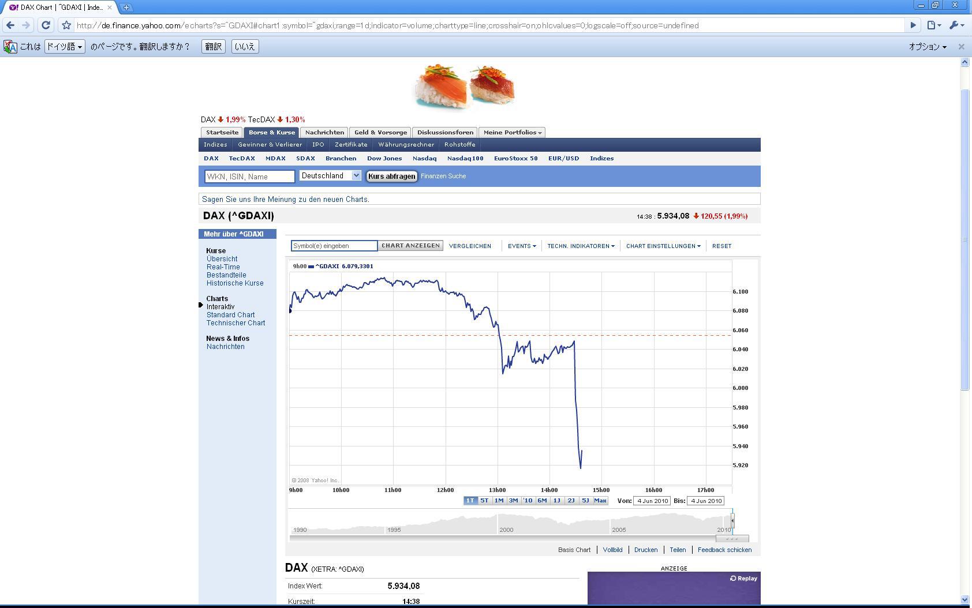Dismiss the translation bar with the X icon
972x608 pixels.
[x=961, y=46]
